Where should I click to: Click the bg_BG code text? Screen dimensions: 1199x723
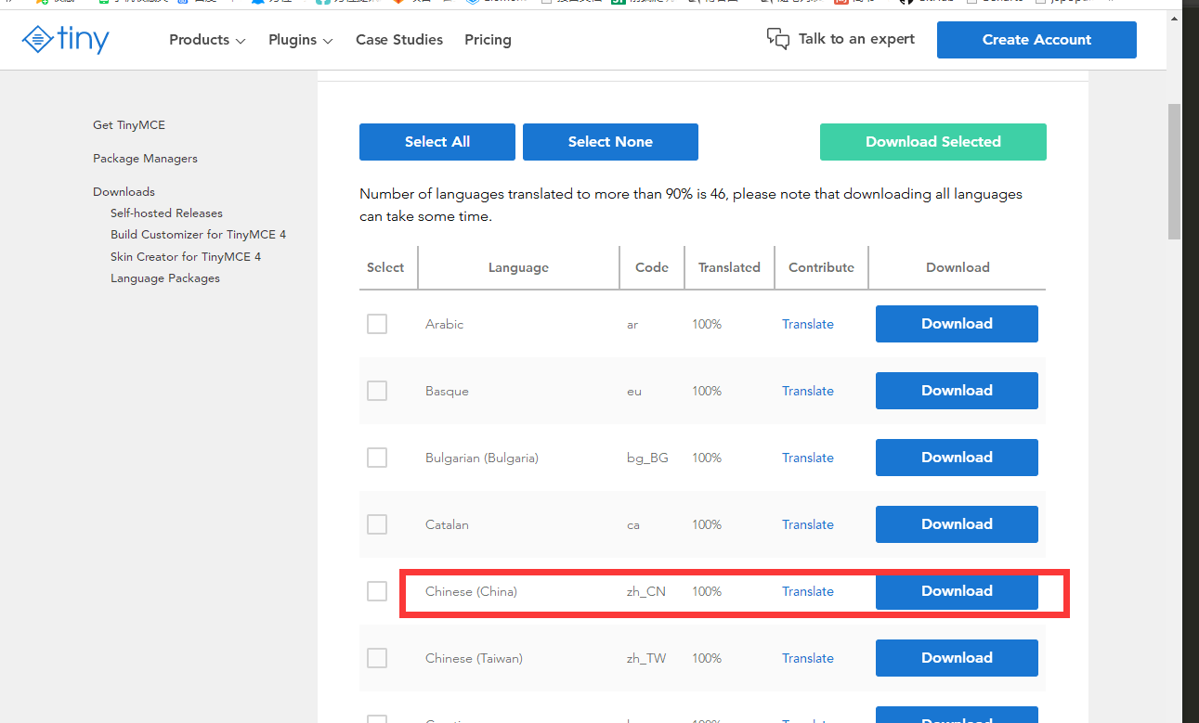647,458
